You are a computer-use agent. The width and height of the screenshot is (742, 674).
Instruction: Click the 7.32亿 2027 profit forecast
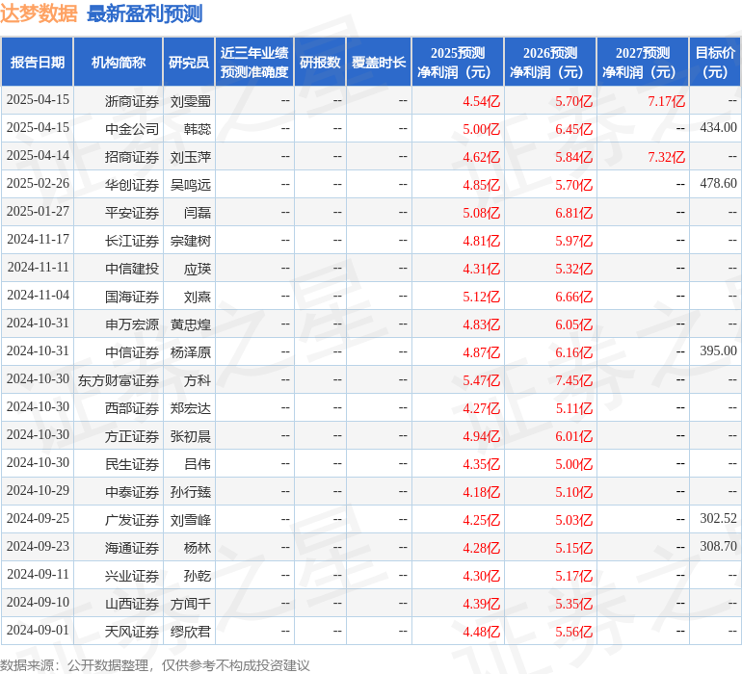[666, 157]
